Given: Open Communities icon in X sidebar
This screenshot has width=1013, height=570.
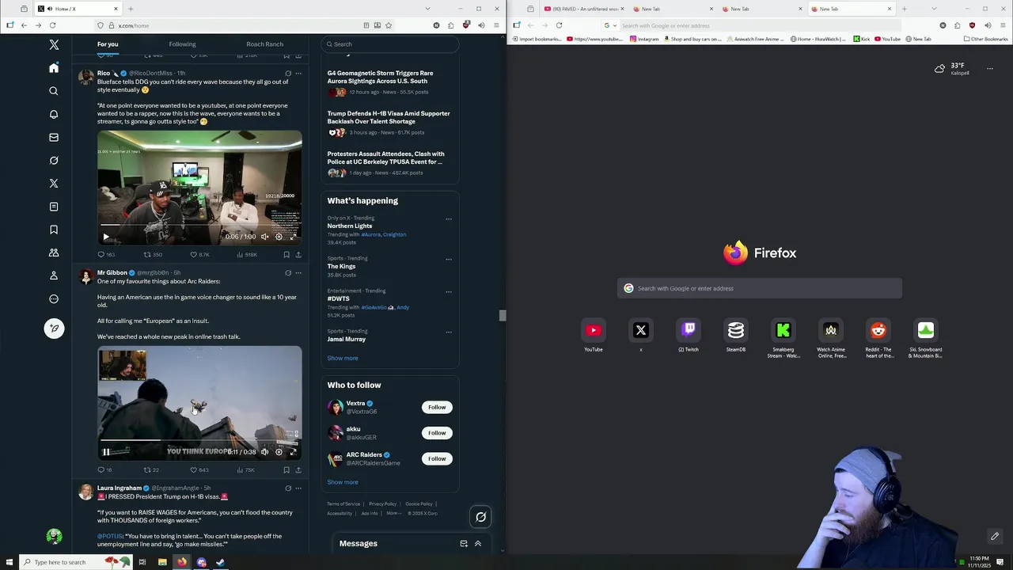Looking at the screenshot, I should (x=54, y=253).
